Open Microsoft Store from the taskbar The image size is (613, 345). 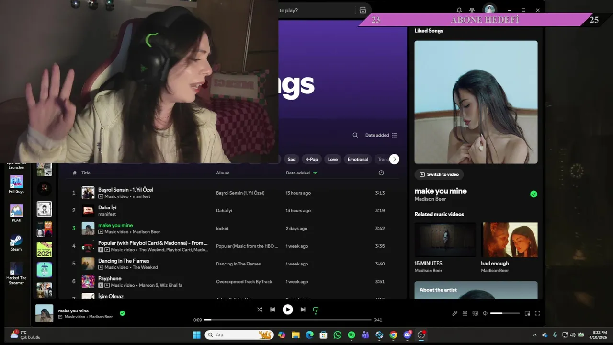323,335
